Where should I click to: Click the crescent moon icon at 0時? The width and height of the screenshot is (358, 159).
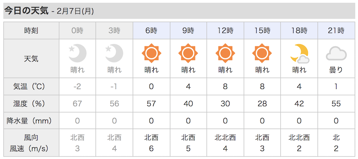tap(78, 54)
